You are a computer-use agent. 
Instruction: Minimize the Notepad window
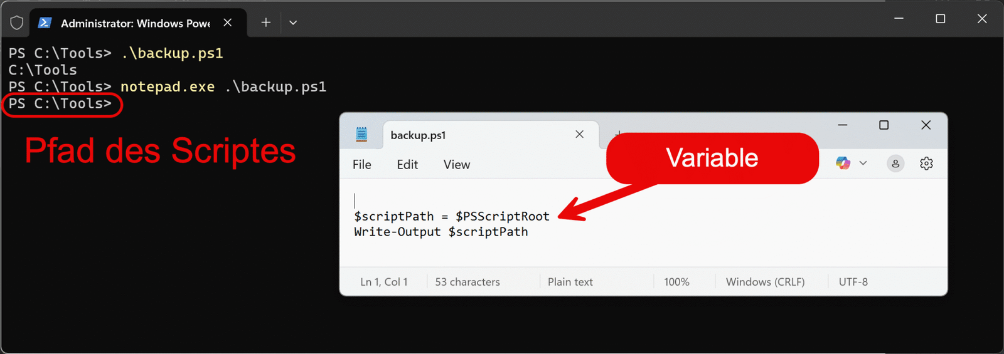pos(843,125)
